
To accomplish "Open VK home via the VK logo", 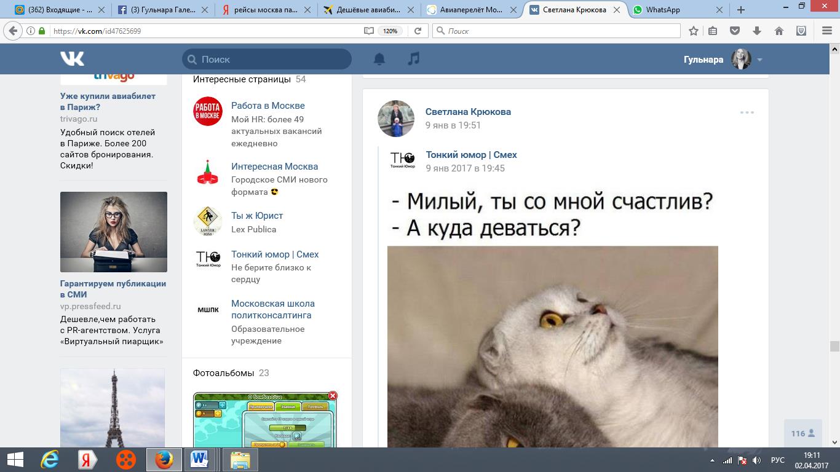I will [73, 59].
